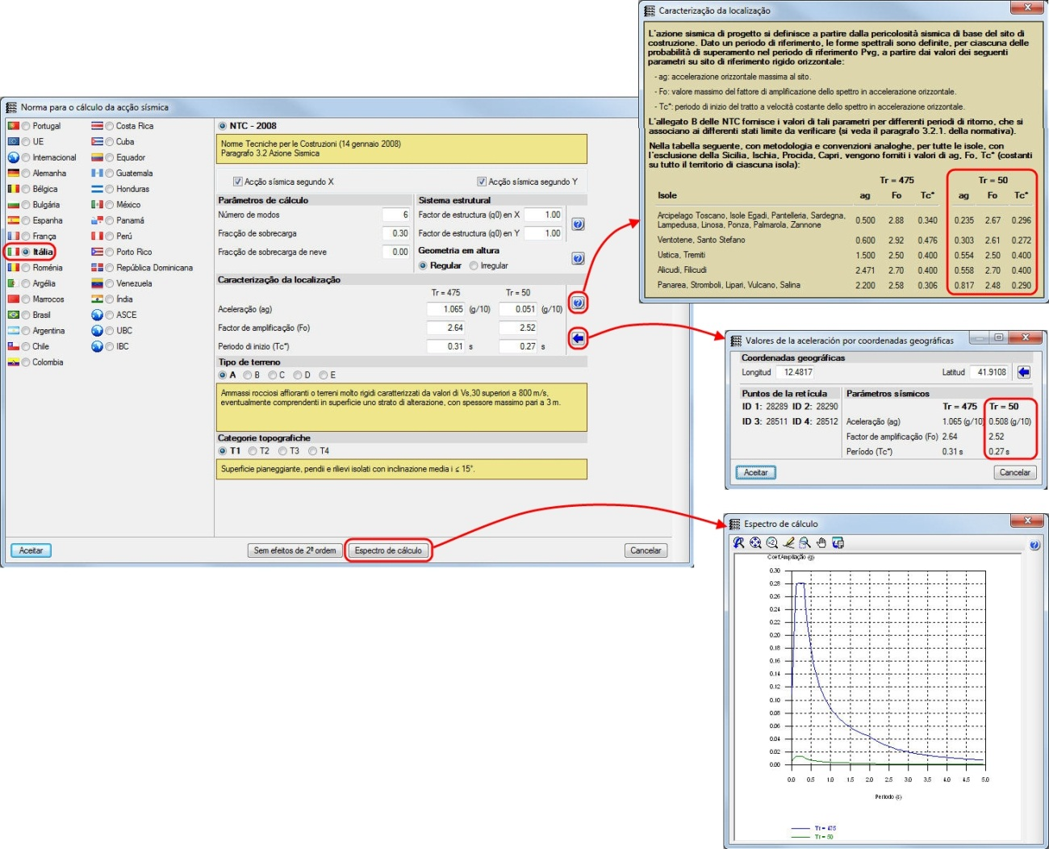1049x849 pixels.
Task: Click the Cuba flag icon
Action: 97,141
